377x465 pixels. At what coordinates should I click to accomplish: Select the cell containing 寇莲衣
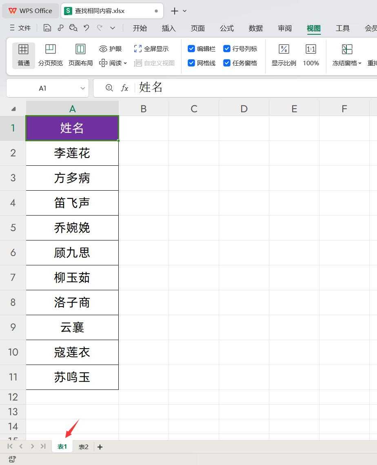[72, 352]
